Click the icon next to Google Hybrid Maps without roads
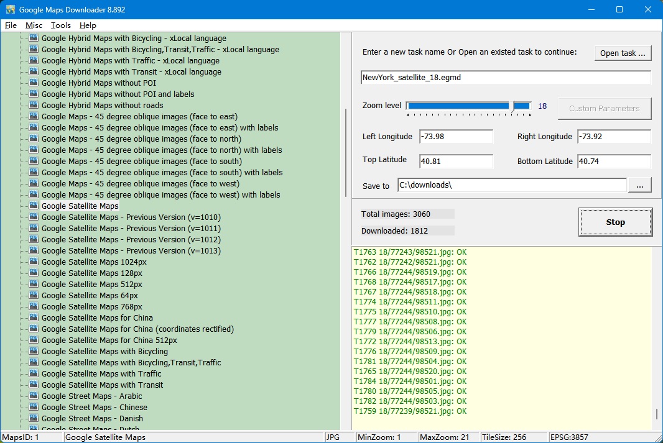The width and height of the screenshot is (663, 443). tap(34, 105)
